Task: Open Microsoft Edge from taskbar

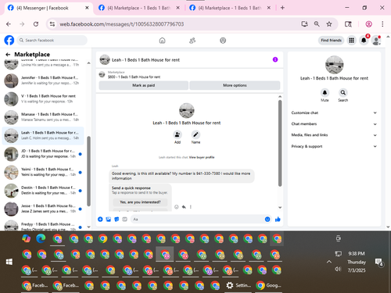Action: 41,238
